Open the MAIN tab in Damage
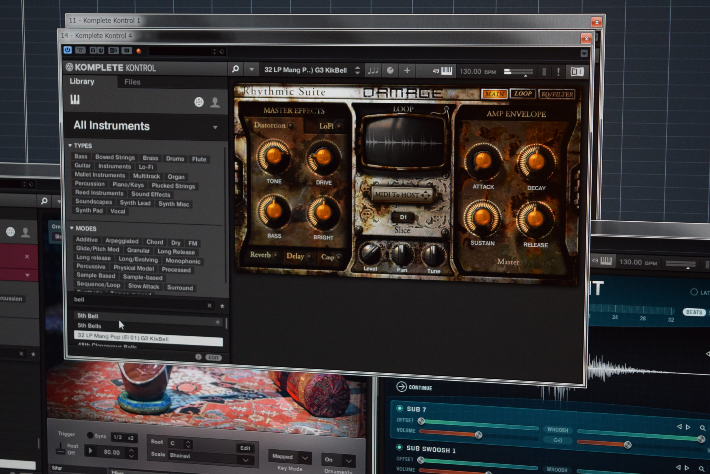The width and height of the screenshot is (710, 474). tap(494, 94)
